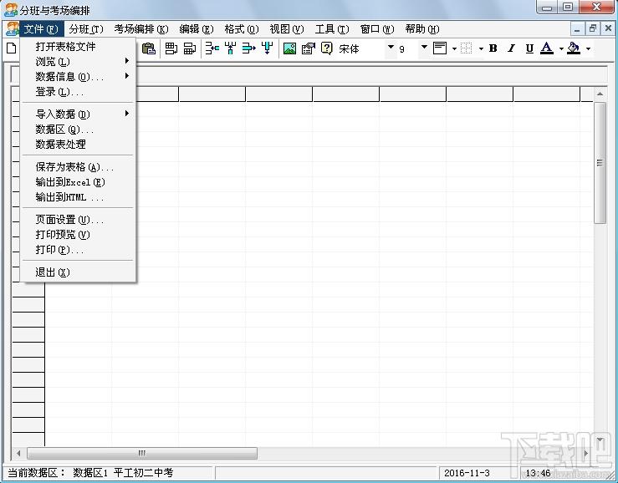Click the column split icon with up arrow
The image size is (618, 483).
coord(230,48)
